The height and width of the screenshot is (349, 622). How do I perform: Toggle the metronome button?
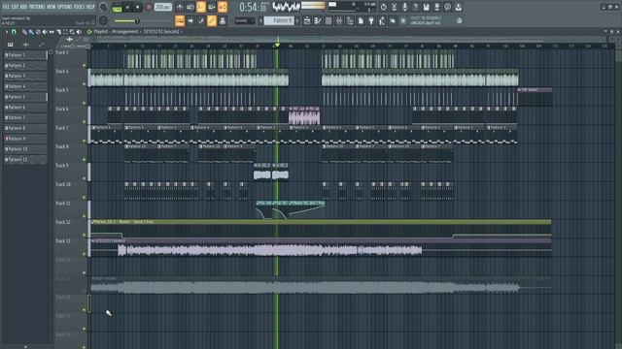[x=180, y=7]
